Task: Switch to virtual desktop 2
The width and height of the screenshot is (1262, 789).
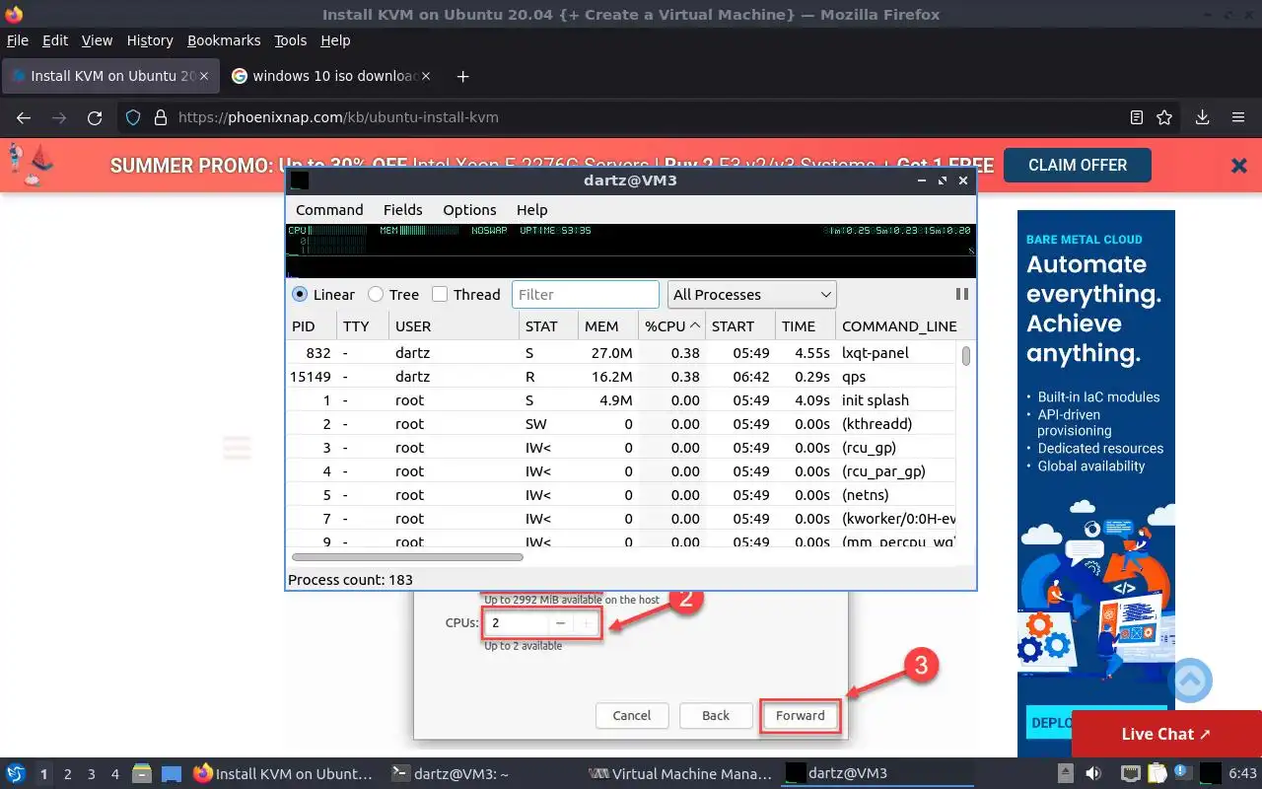Action: (68, 773)
